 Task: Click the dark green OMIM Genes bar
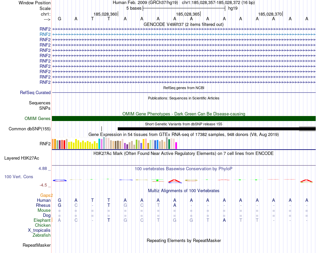click(x=184, y=118)
